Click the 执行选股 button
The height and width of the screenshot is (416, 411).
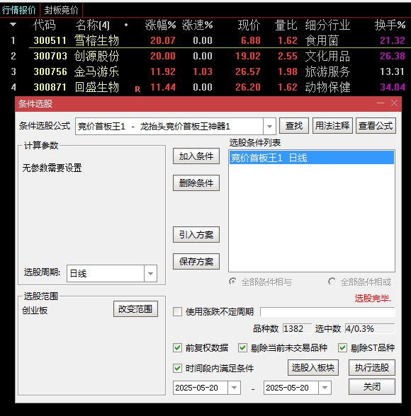(372, 367)
